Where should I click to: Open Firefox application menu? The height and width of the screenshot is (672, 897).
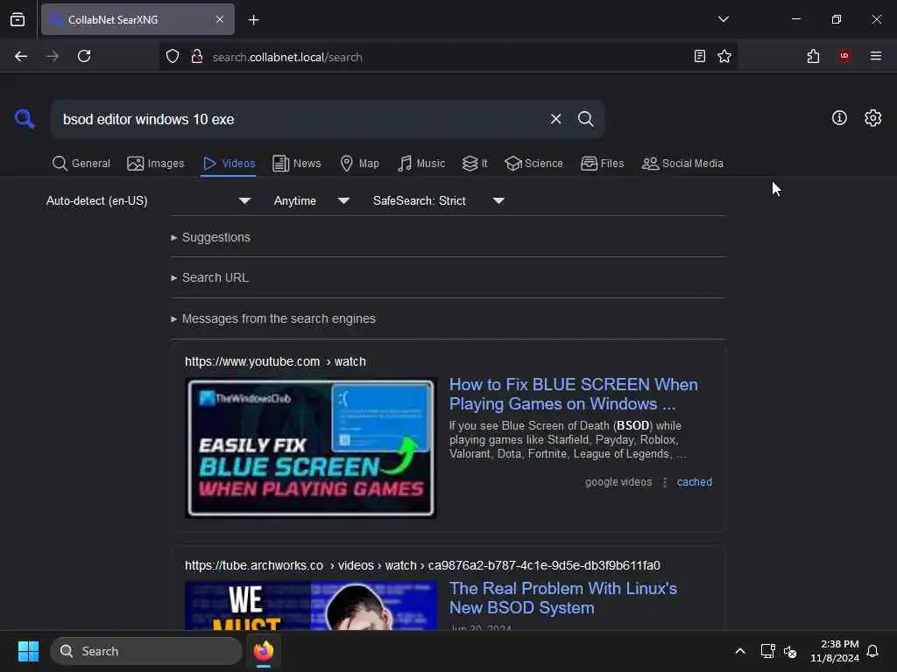pyautogui.click(x=876, y=56)
